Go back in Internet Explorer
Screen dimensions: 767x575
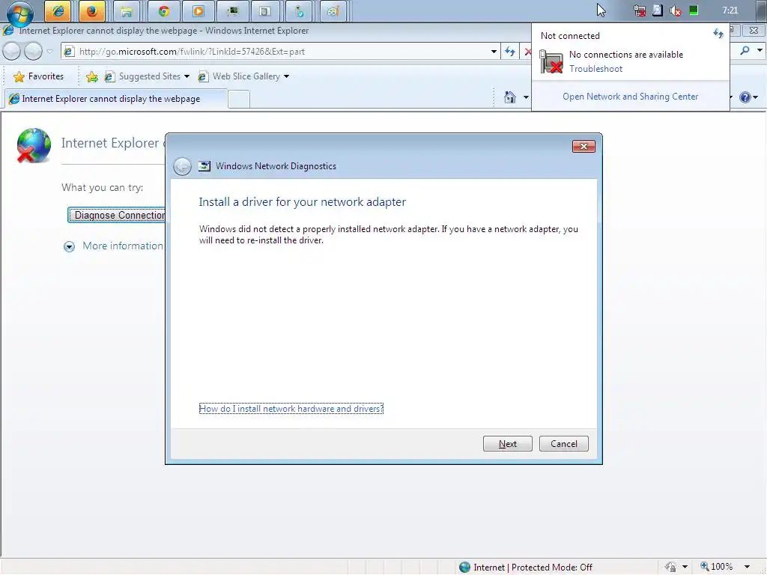[x=12, y=51]
